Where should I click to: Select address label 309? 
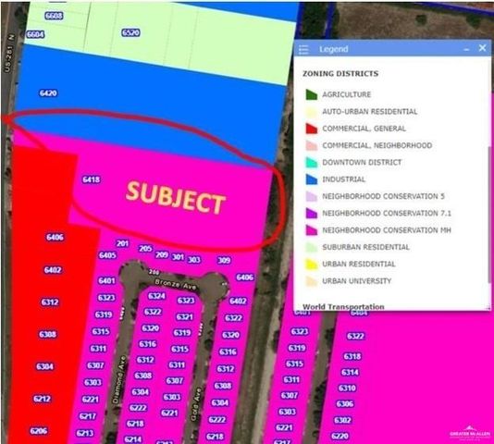tap(224, 260)
